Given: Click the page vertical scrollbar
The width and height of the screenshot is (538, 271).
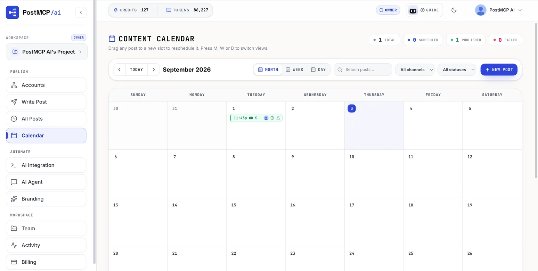Looking at the screenshot, I should click(536, 101).
